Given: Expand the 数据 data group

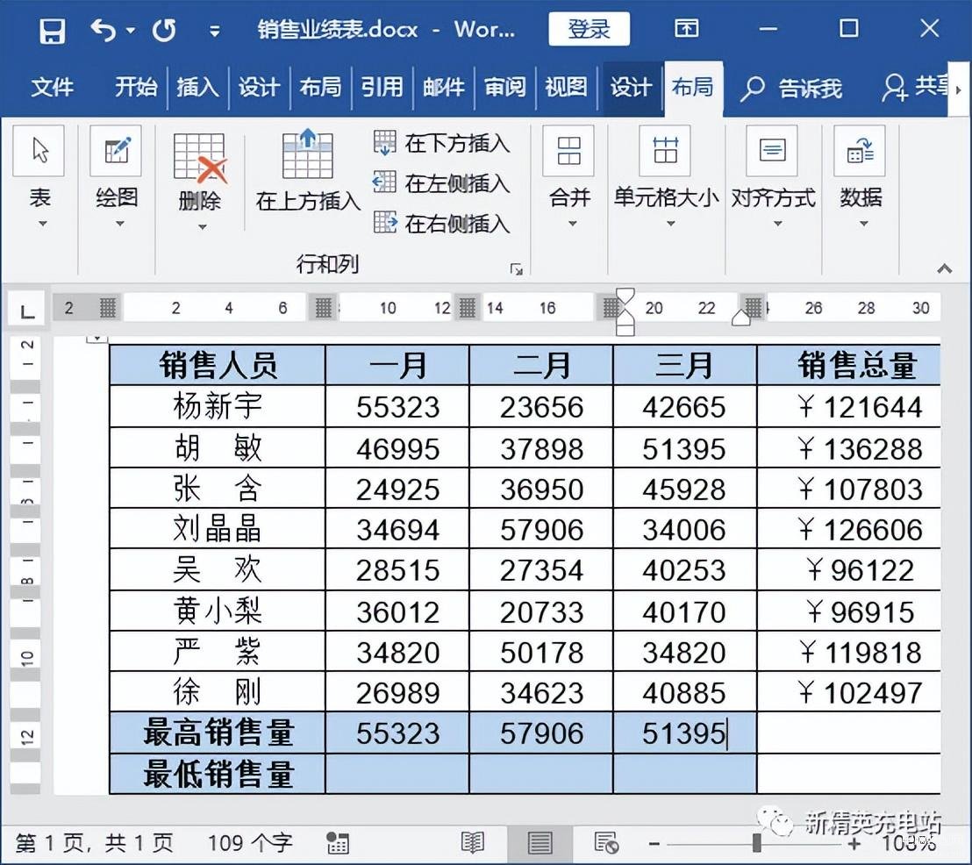Looking at the screenshot, I should click(861, 176).
